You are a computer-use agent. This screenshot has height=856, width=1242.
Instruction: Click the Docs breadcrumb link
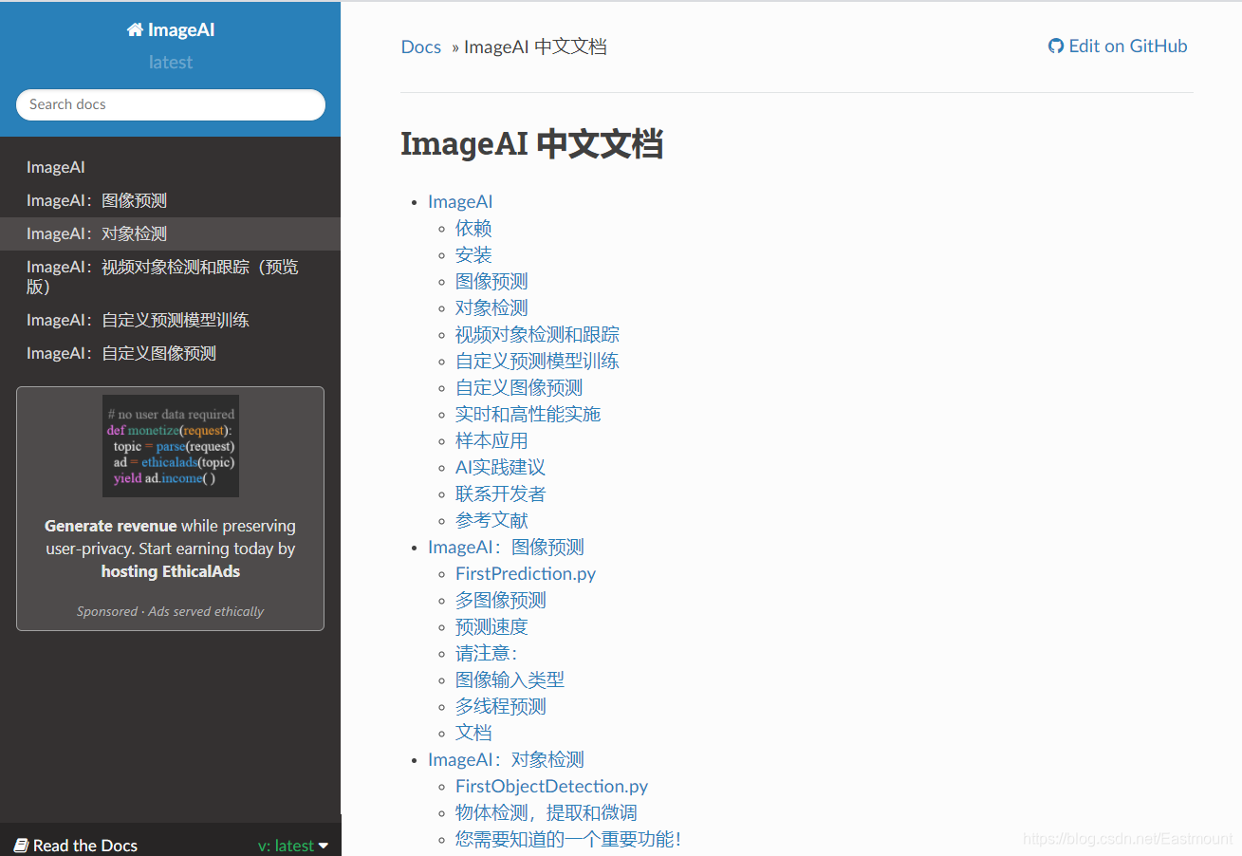[x=421, y=47]
